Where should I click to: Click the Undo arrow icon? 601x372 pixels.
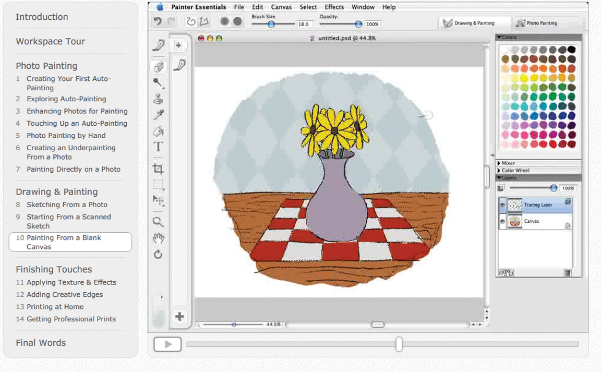[x=158, y=22]
